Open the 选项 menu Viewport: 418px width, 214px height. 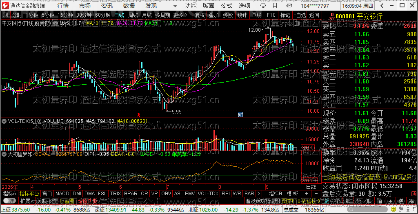point(244,6)
